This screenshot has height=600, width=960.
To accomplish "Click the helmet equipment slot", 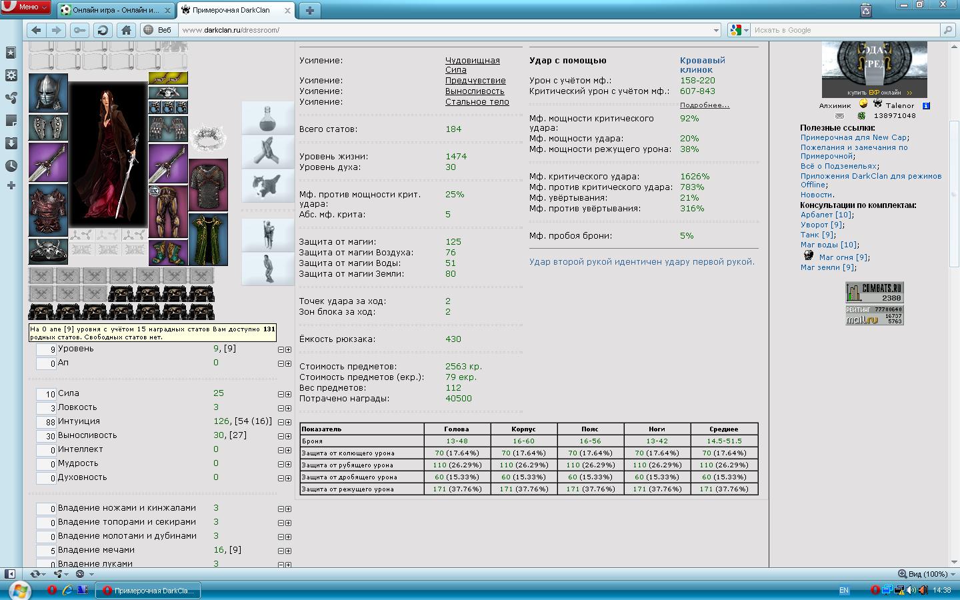I will tap(48, 93).
